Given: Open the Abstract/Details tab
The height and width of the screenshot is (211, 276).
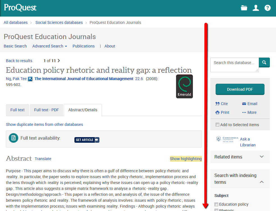Looking at the screenshot, I should coord(83,110).
